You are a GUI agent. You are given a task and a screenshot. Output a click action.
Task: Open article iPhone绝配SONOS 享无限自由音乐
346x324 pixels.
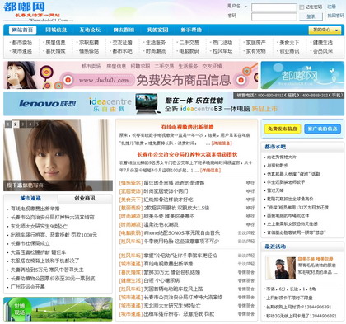[182, 233]
